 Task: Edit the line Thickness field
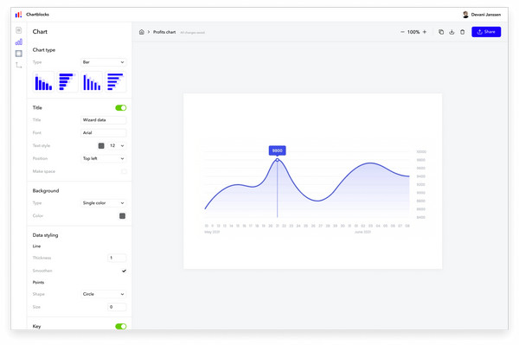click(117, 258)
